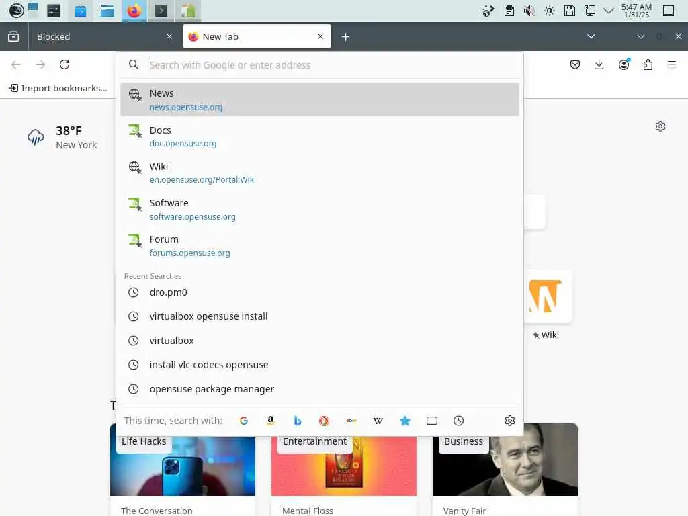Expand the list all tabs chevron
Viewport: 688px width, 516px height.
(x=591, y=36)
